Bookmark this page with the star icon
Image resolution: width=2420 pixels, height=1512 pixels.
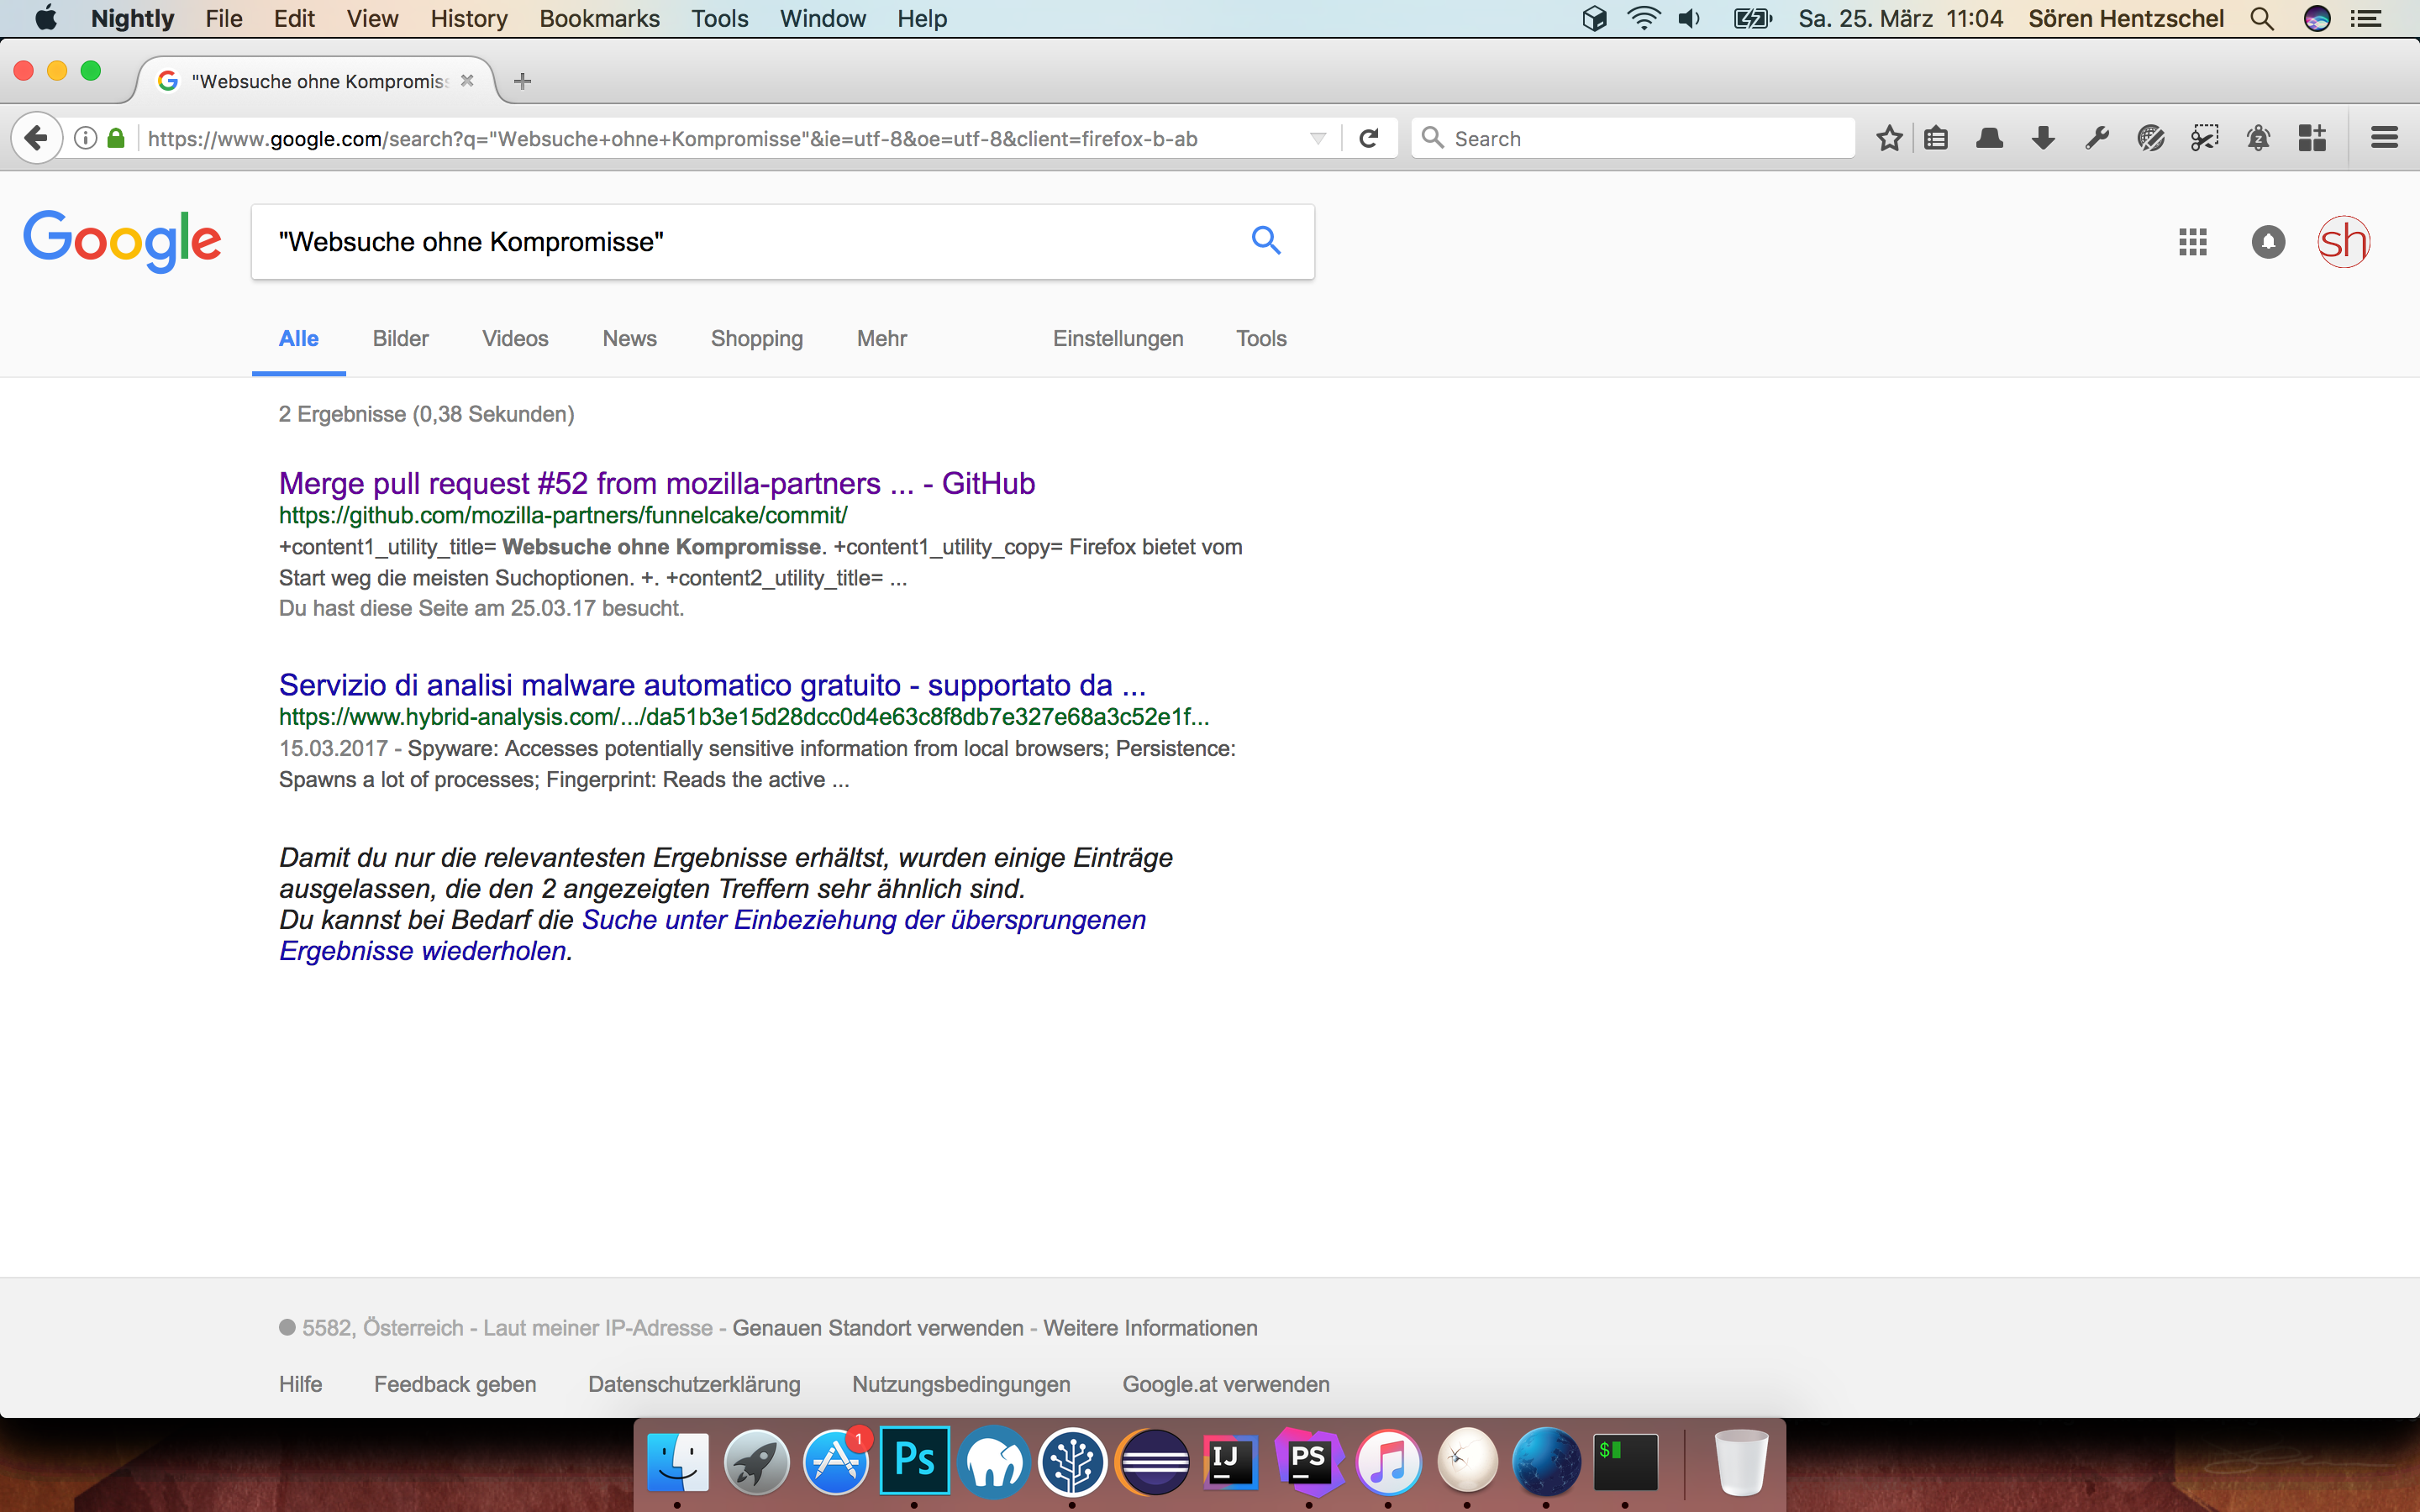1888,138
